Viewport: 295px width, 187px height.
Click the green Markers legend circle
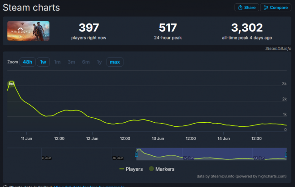[x=152, y=169]
